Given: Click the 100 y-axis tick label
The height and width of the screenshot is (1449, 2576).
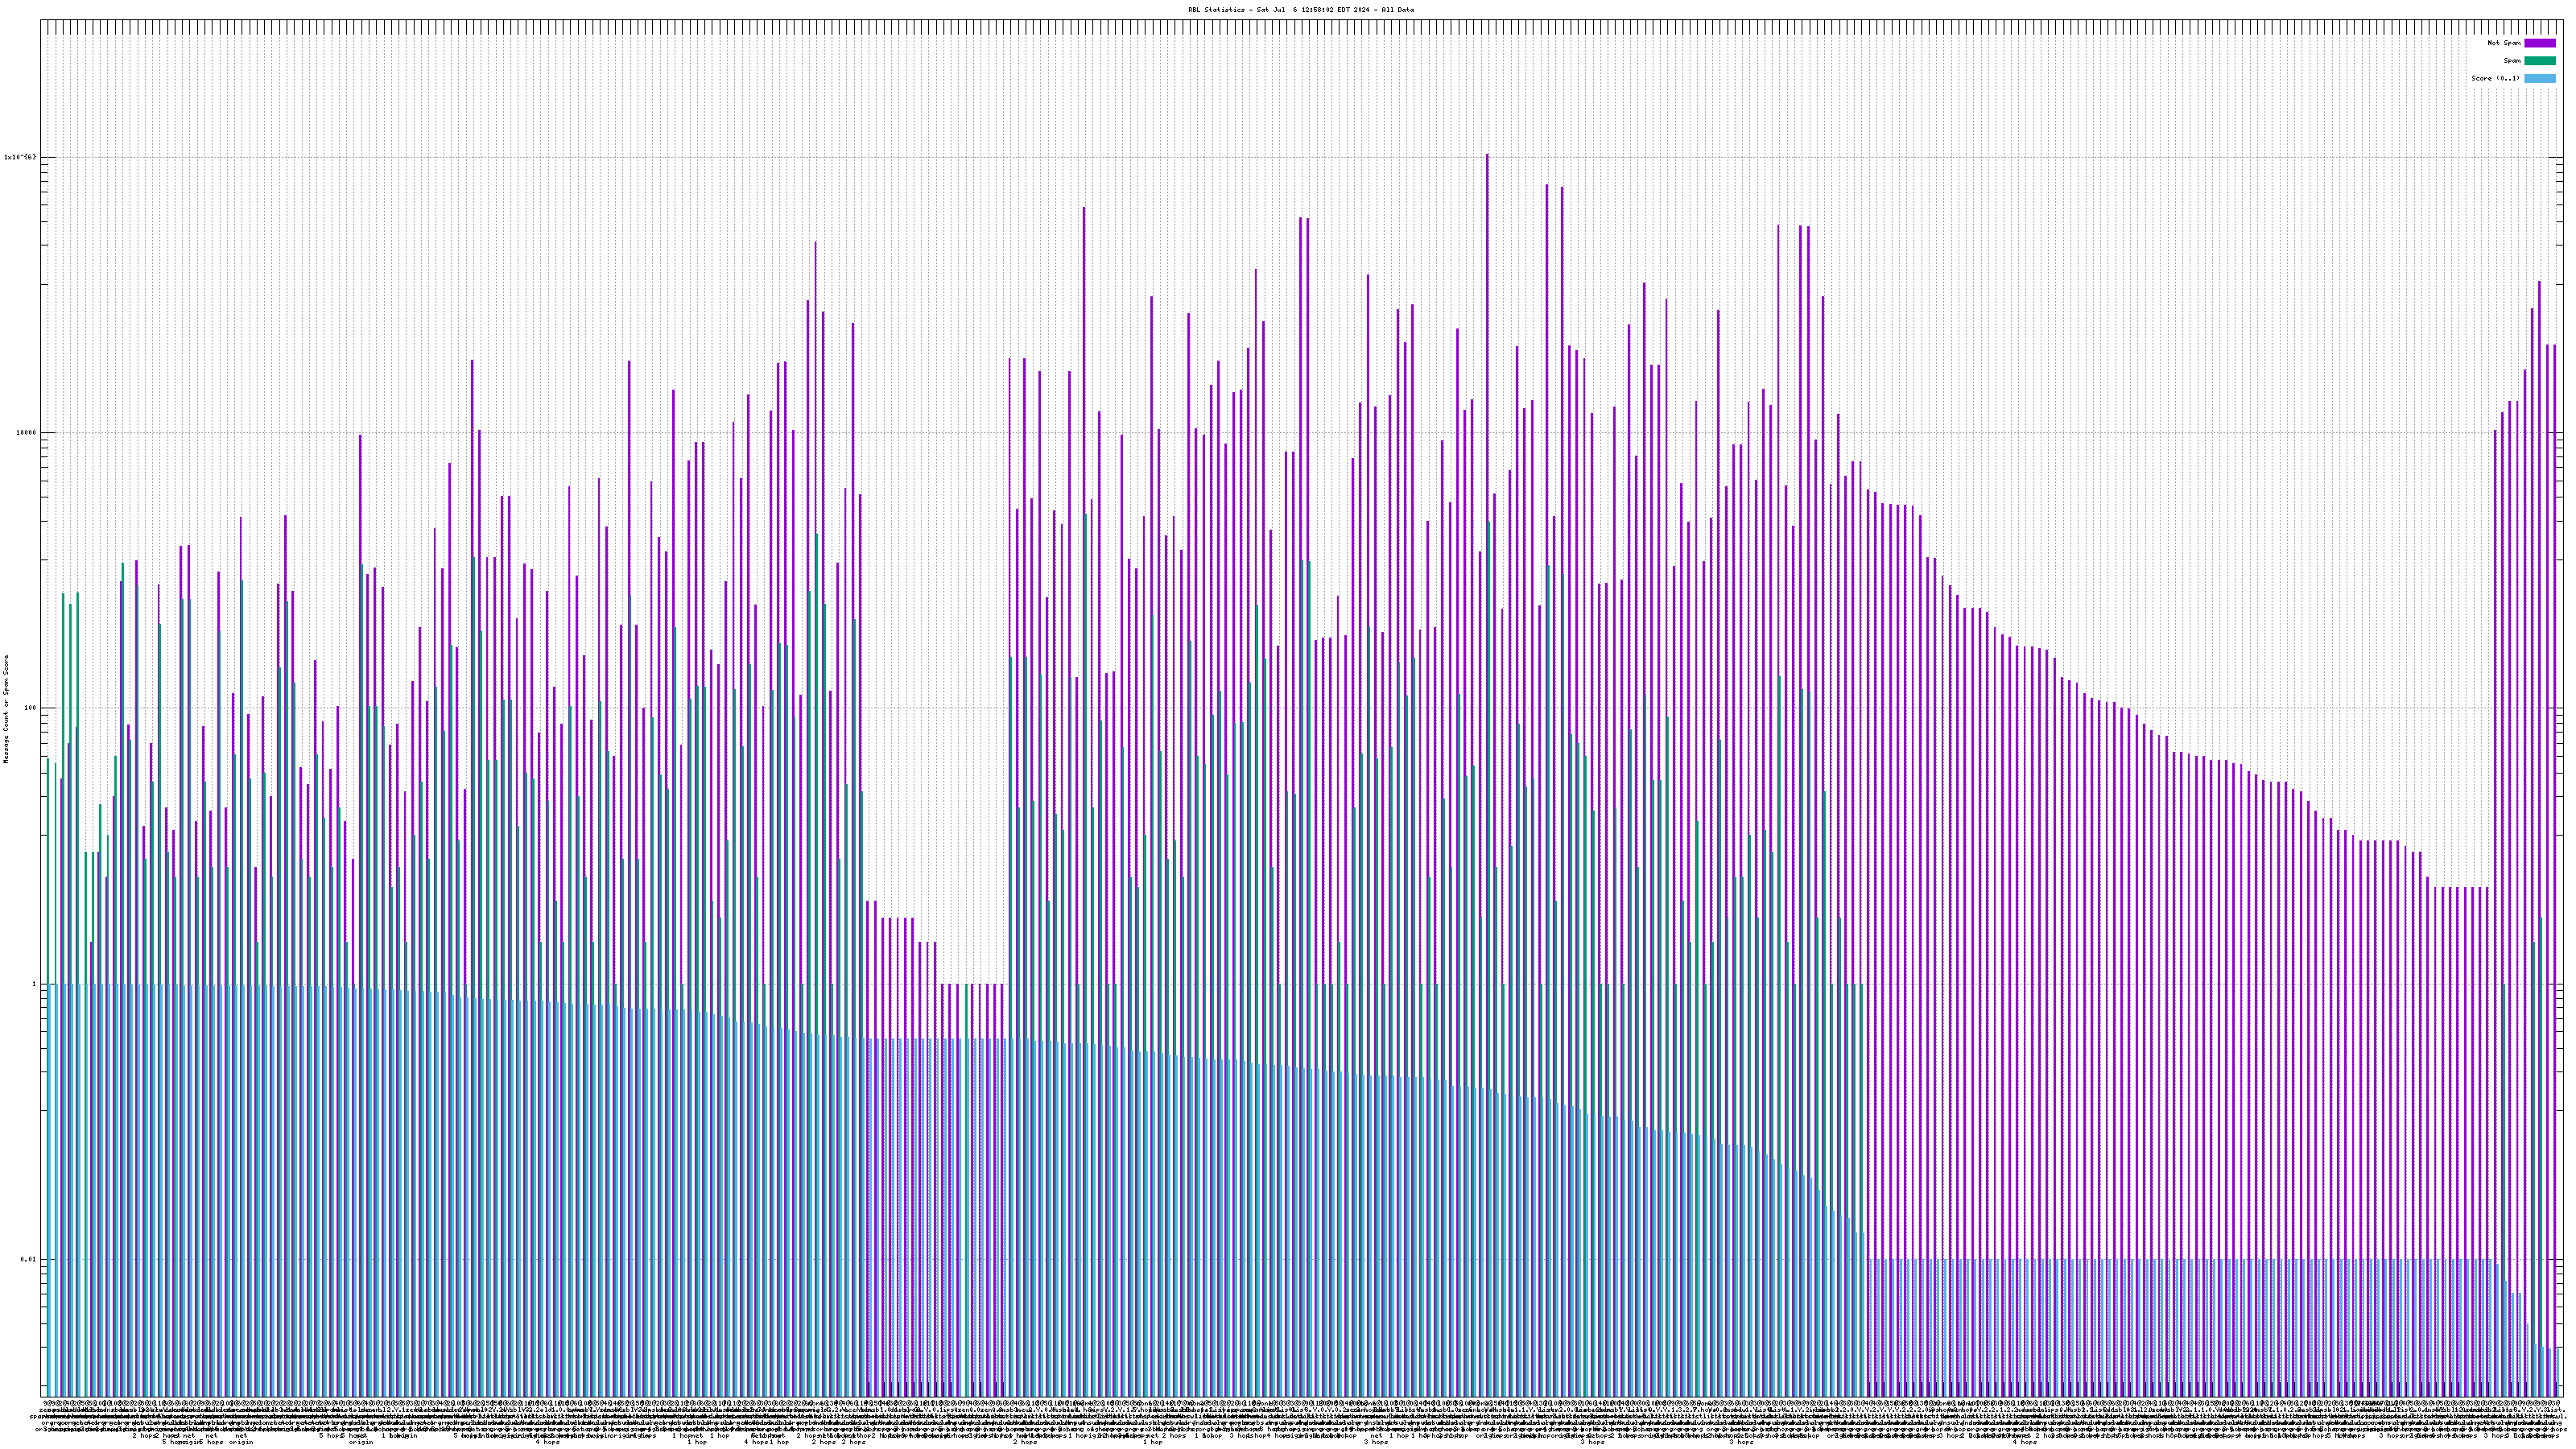Looking at the screenshot, I should point(29,708).
